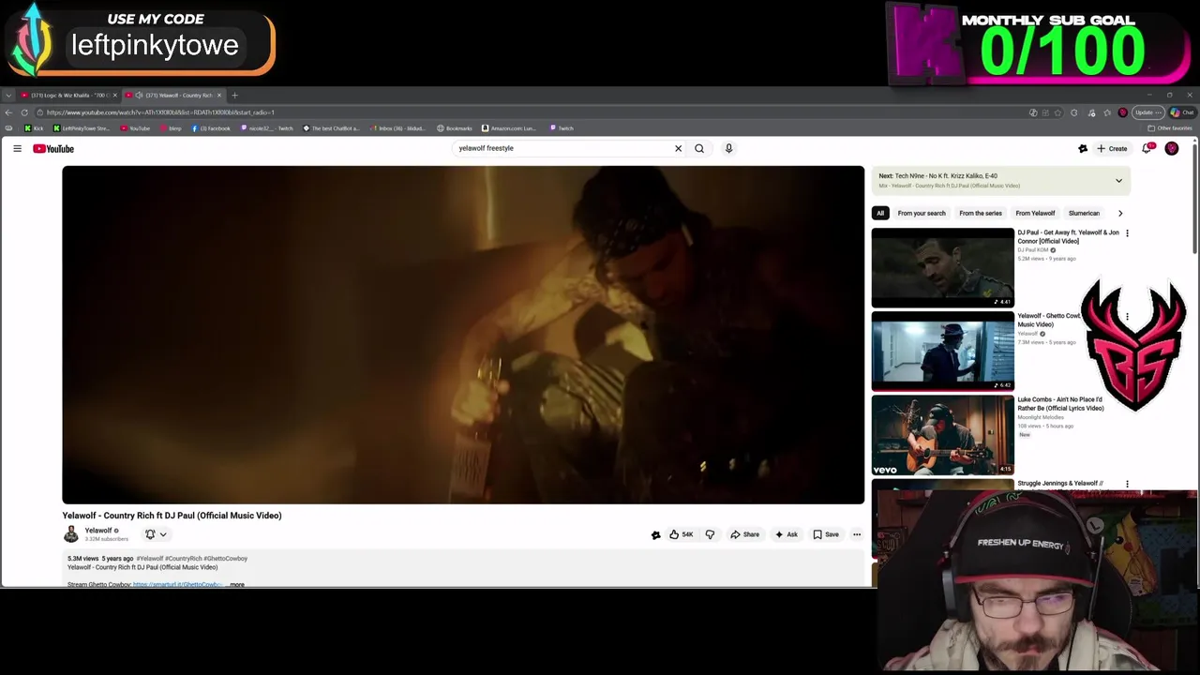Select the From the series chip
The width and height of the screenshot is (1200, 675).
coord(981,213)
